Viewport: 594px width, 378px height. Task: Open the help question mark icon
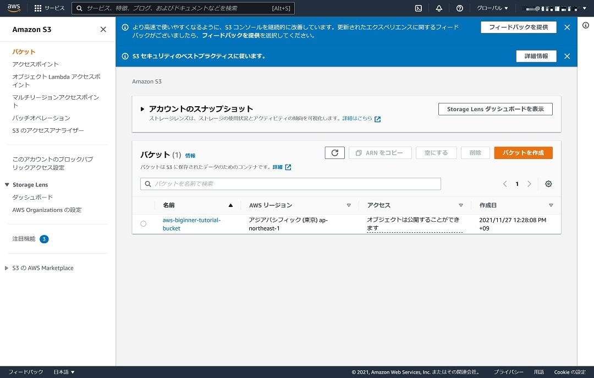tap(459, 8)
